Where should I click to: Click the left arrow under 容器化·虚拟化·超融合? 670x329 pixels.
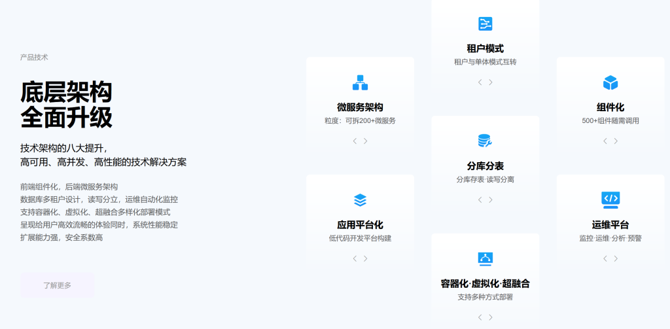(x=480, y=317)
